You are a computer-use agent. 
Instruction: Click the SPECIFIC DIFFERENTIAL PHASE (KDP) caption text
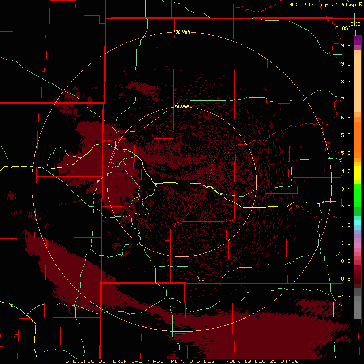125,361
